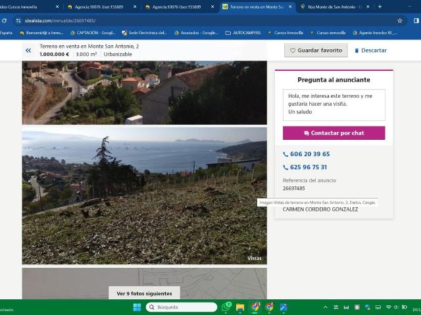This screenshot has height=315, width=421.
Task: Save listing with Guardar favorito button
Action: (x=316, y=51)
